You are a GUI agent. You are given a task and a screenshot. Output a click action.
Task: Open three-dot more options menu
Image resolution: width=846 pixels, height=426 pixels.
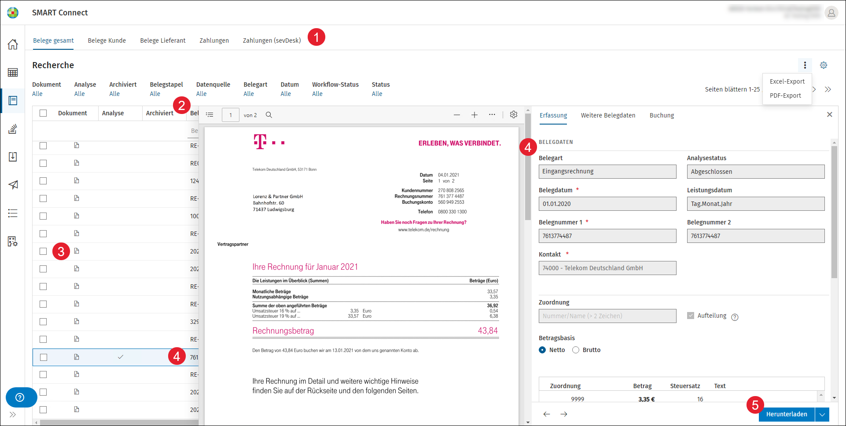point(805,65)
